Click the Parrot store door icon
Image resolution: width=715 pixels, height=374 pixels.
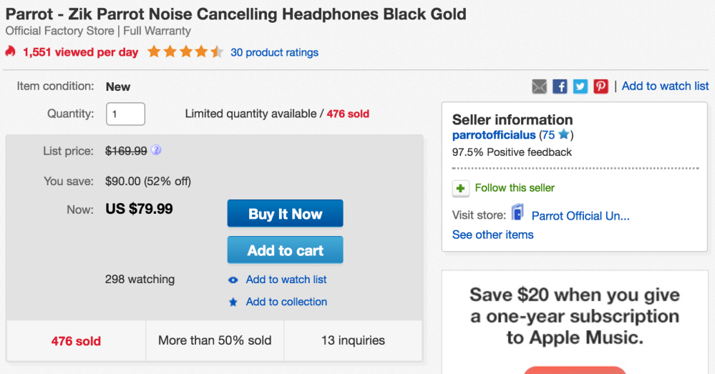[517, 213]
